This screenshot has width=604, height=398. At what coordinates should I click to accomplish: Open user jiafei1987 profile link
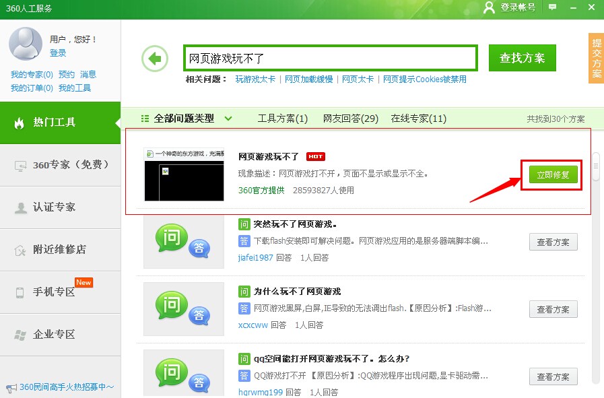[x=255, y=258]
